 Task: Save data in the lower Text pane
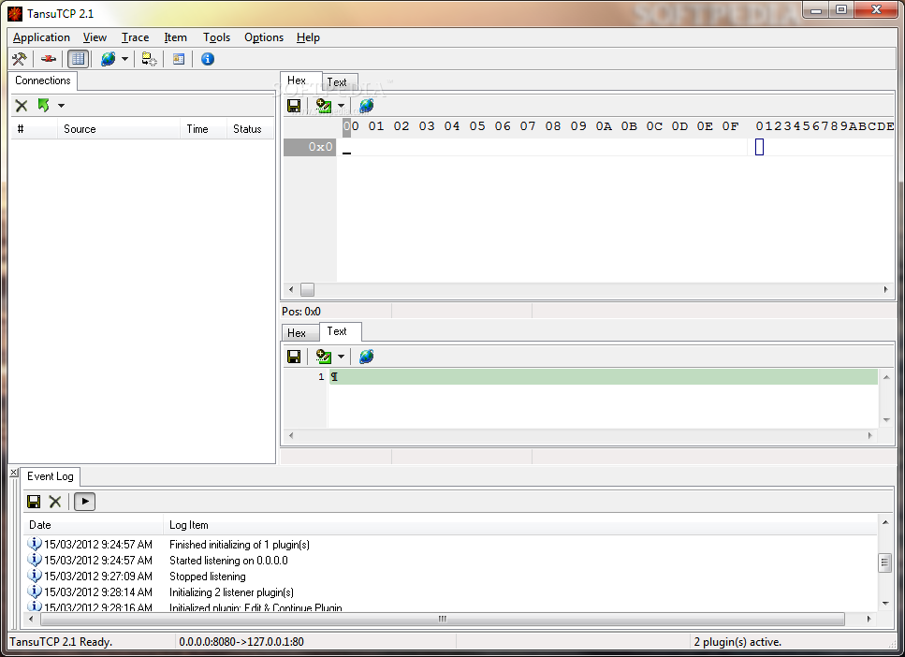(x=294, y=357)
